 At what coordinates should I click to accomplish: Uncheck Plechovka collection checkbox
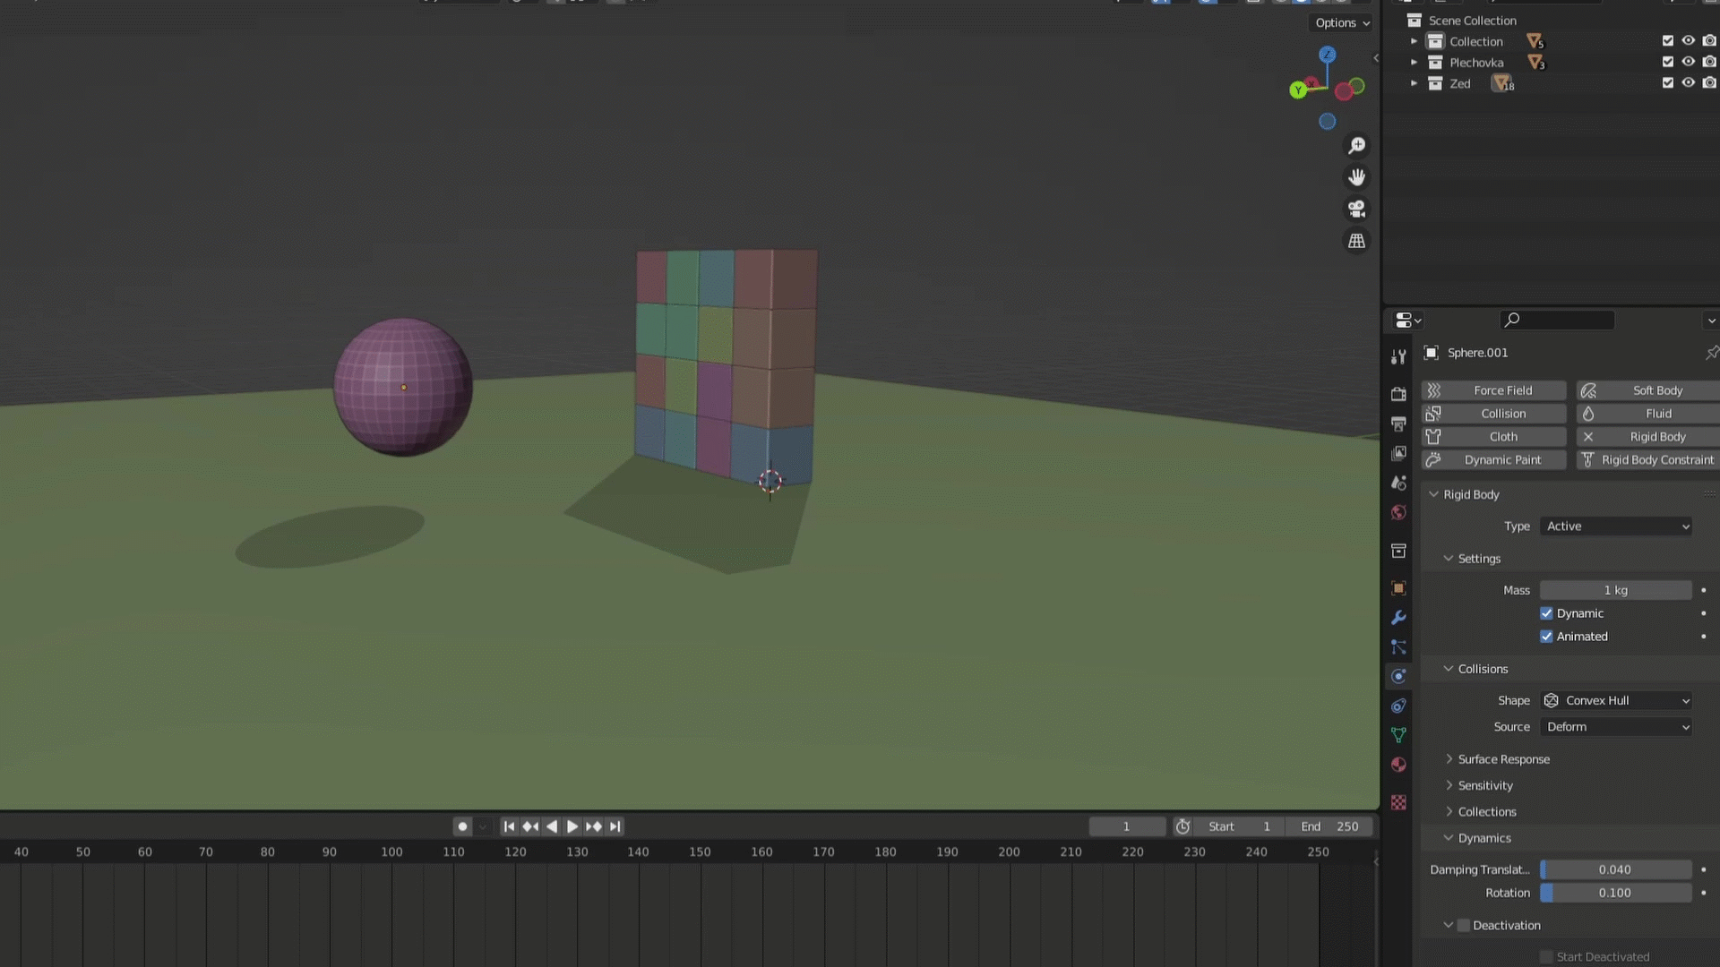pyautogui.click(x=1667, y=62)
